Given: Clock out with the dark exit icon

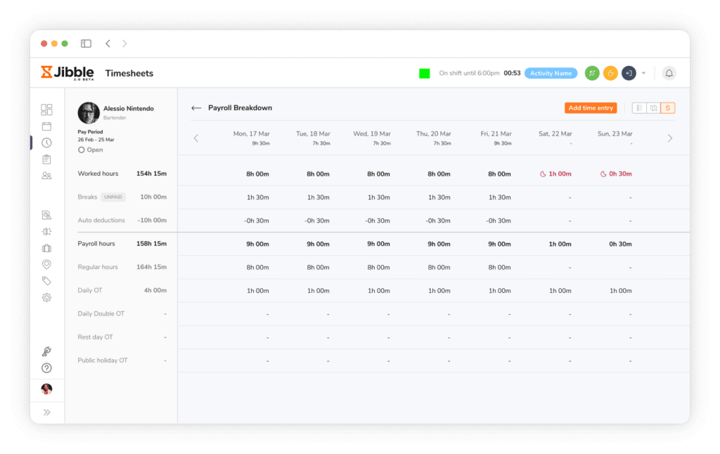Looking at the screenshot, I should pos(628,72).
